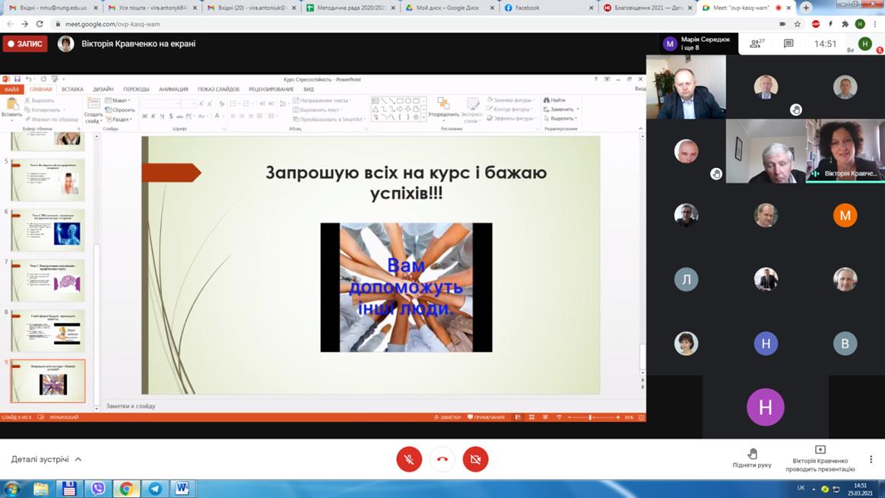The image size is (885, 498).
Task: Open the presentation options for Вікторія Кравченко
Action: [820, 458]
